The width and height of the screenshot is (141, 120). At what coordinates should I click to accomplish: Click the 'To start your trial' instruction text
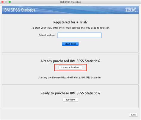(x=70, y=28)
